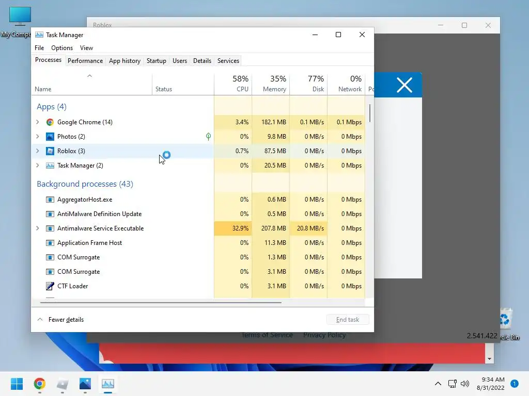Click the Task Manager process icon
The height and width of the screenshot is (396, 529).
50,166
